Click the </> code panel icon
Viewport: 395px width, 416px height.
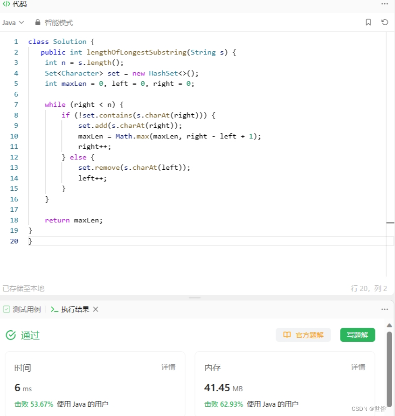[6, 4]
